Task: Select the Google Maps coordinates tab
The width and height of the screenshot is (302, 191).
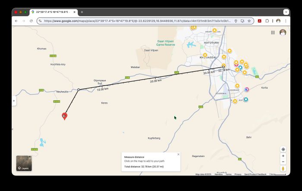Action: pyautogui.click(x=53, y=12)
